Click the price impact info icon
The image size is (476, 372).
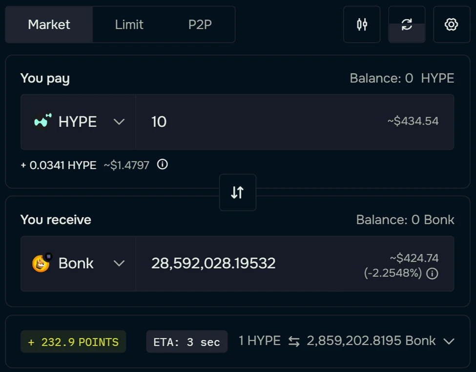tap(432, 274)
